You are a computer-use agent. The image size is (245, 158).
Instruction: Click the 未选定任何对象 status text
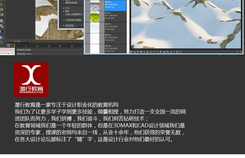tap(24, 50)
